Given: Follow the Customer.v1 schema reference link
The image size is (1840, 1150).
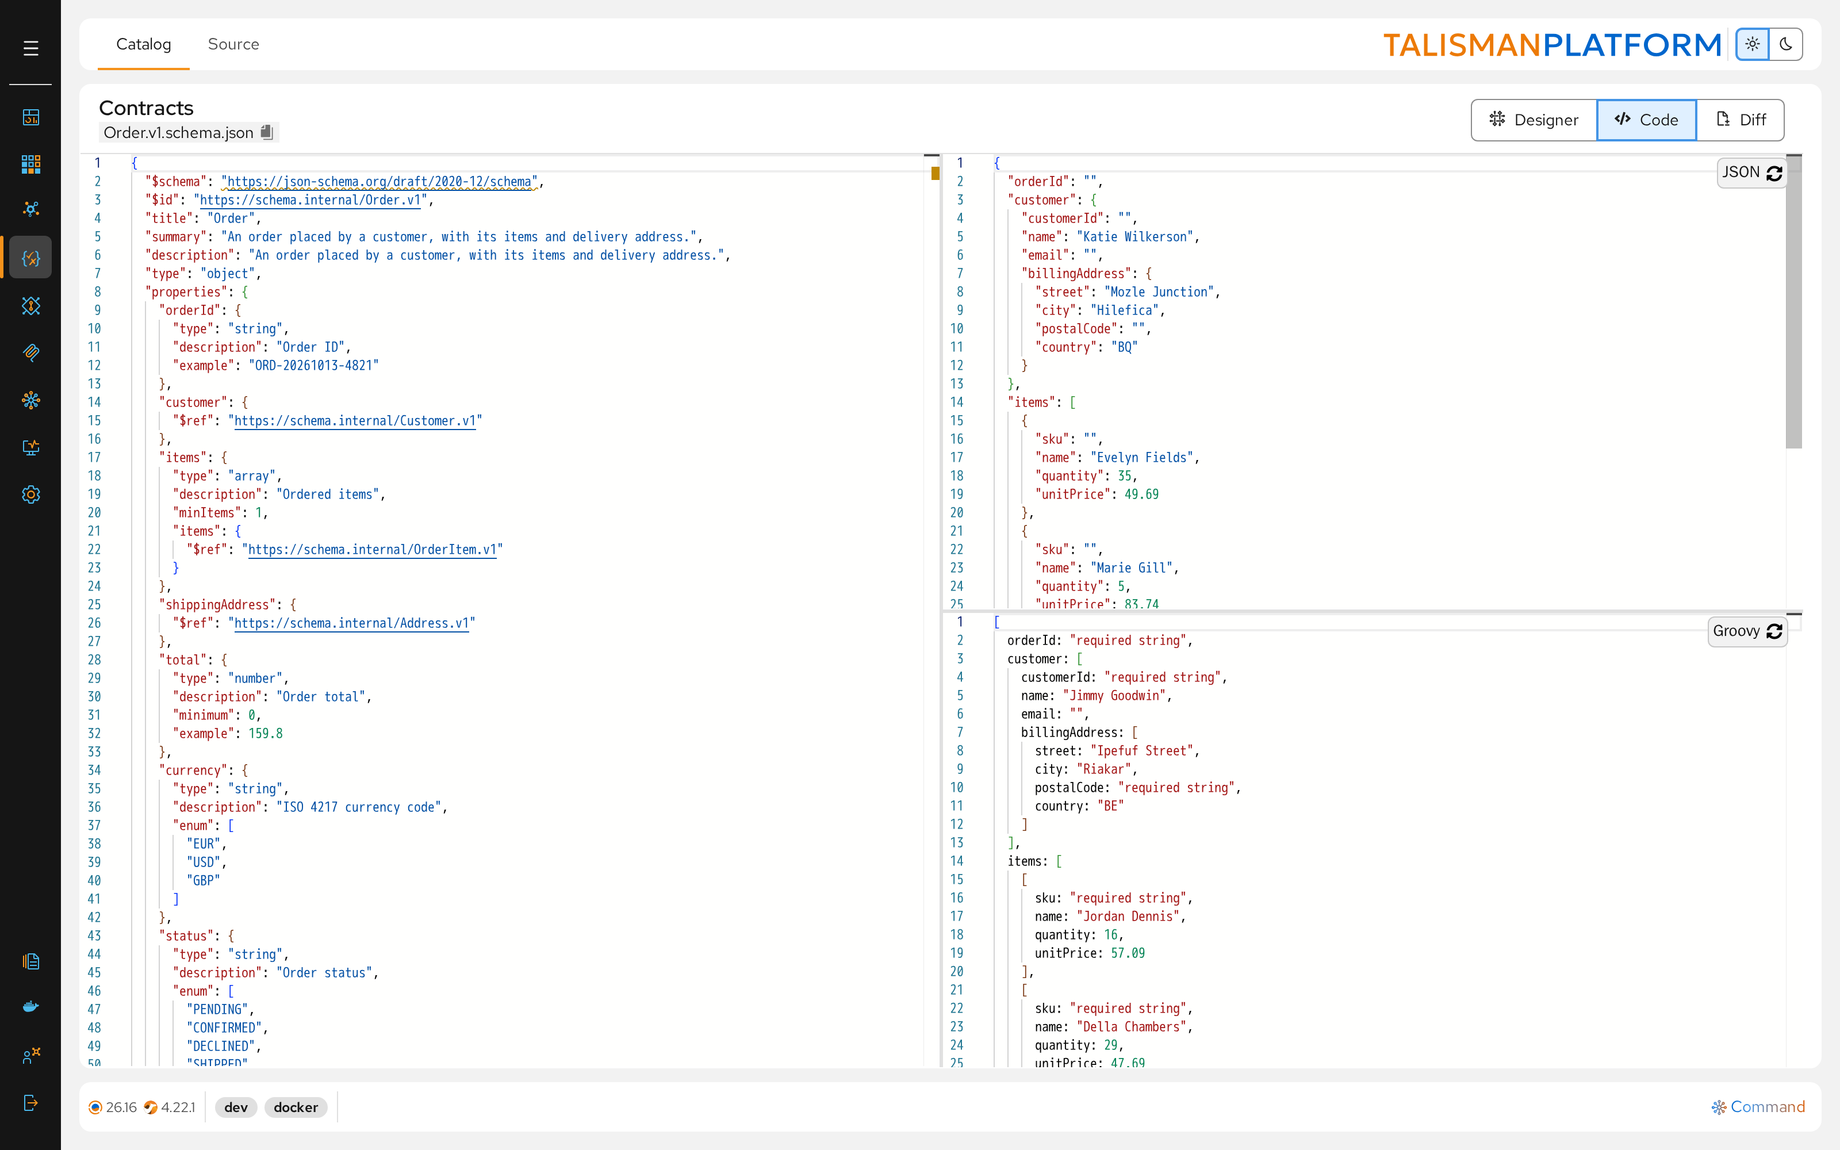Looking at the screenshot, I should [355, 420].
